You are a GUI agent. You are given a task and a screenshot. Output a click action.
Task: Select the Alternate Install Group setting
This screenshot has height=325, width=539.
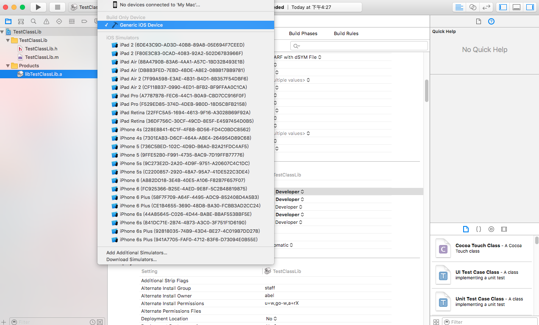click(x=266, y=288)
